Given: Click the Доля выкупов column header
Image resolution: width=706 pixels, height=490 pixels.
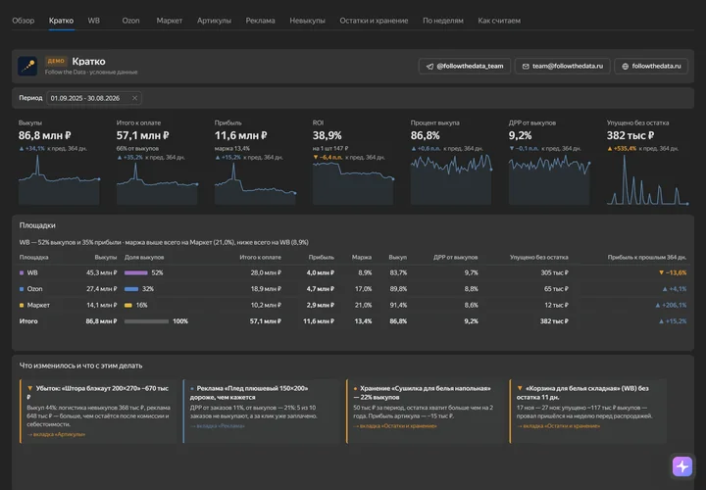Looking at the screenshot, I should (x=144, y=258).
